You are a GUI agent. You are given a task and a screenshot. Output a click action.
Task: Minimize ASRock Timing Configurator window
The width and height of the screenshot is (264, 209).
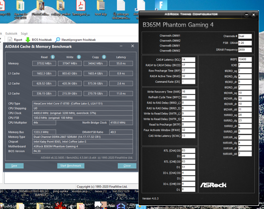point(247,15)
